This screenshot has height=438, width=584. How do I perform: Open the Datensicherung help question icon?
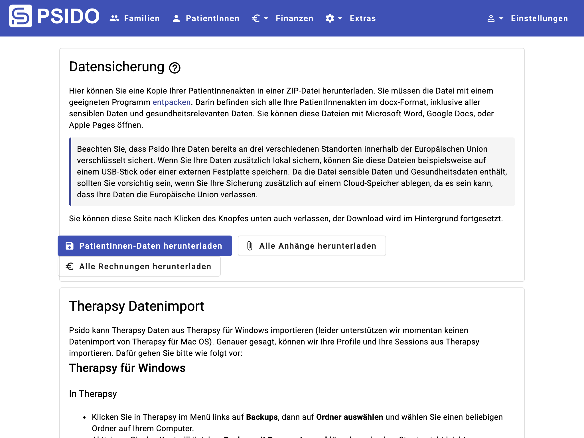[175, 68]
